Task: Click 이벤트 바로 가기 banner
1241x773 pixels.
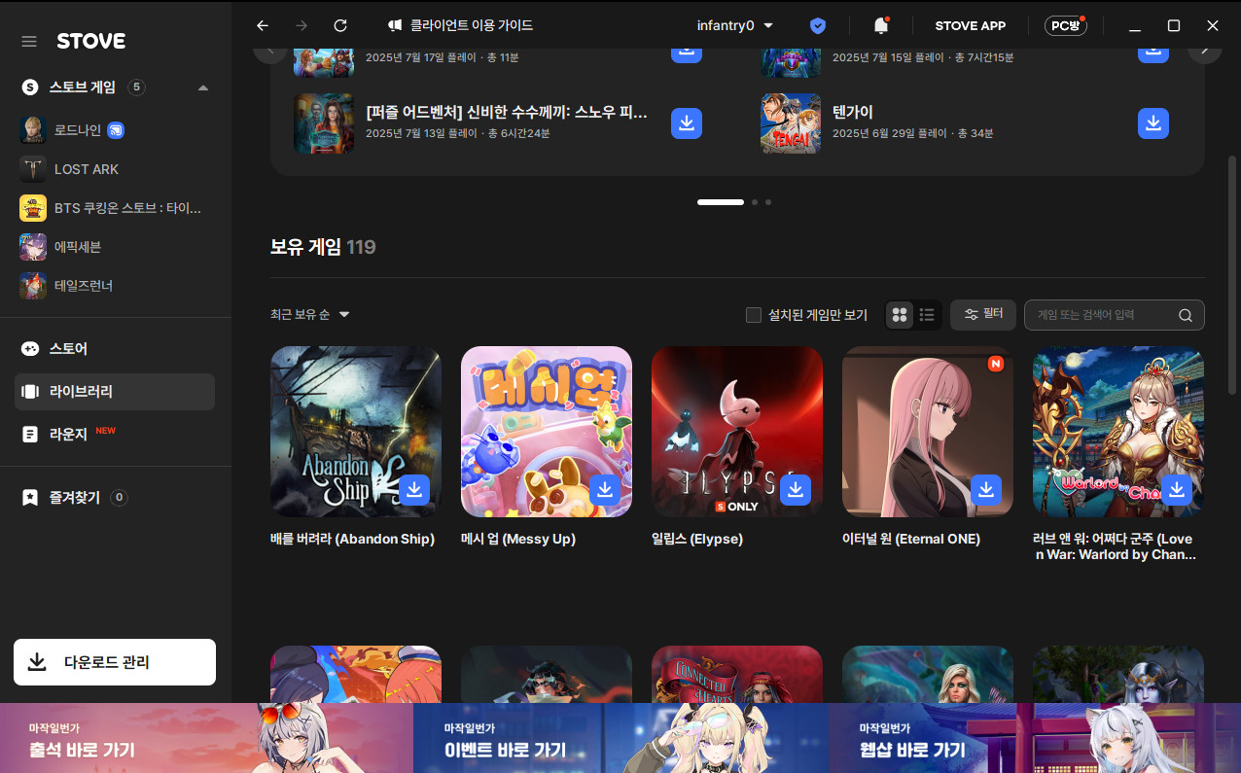Action: coord(620,738)
